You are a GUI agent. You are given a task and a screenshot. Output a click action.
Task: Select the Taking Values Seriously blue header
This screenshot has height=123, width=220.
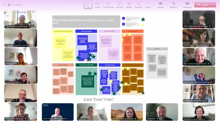(86, 31)
